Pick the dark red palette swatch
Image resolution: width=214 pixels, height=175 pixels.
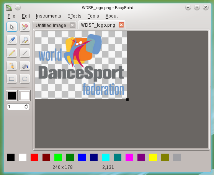click(x=46, y=157)
